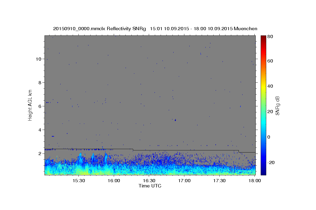
Task: Click the 'Time UTC' x-axis label
Action: tap(150, 186)
